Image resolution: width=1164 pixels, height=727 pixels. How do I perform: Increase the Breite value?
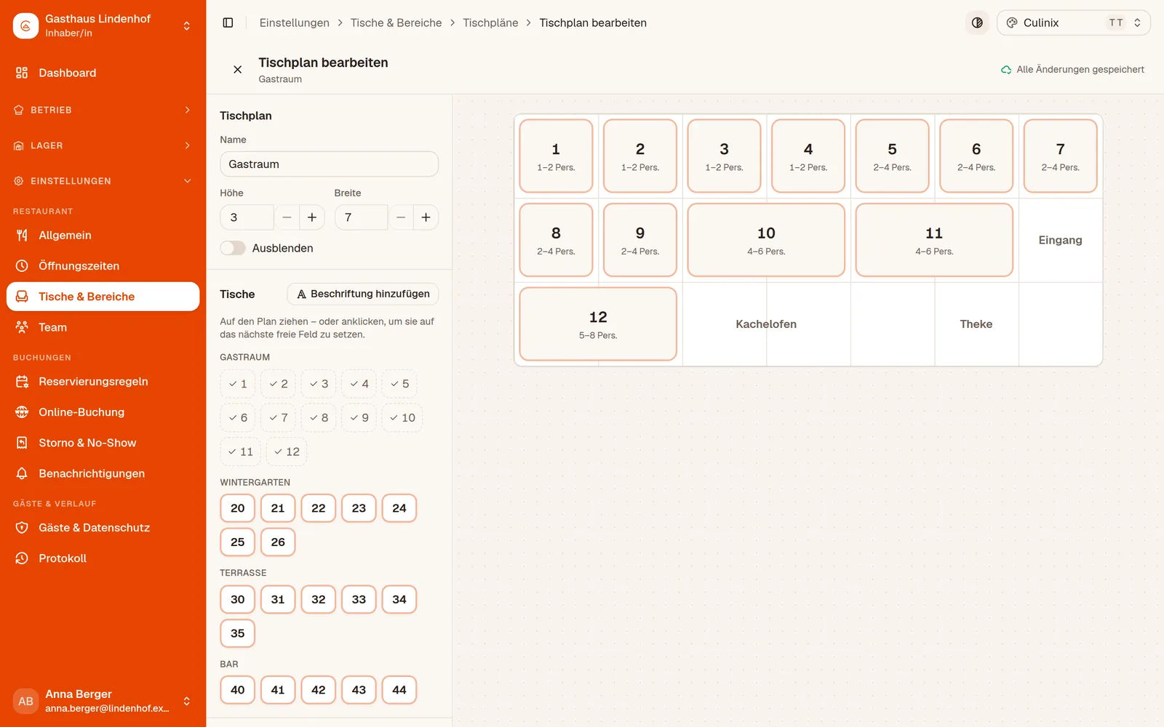coord(426,217)
